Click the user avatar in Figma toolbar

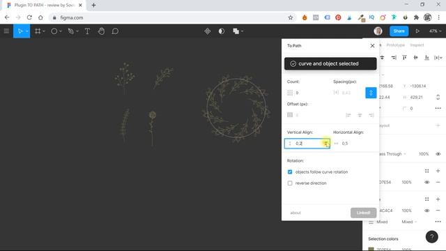[x=378, y=31]
